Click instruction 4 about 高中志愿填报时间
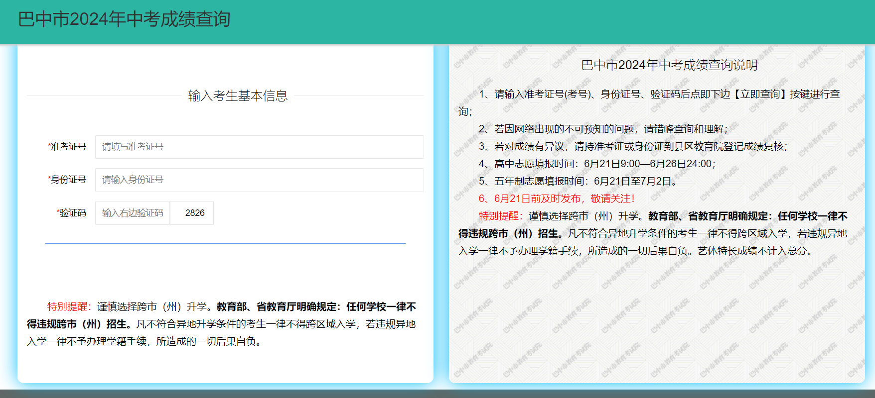Screen dimensions: 875x398 point(597,164)
